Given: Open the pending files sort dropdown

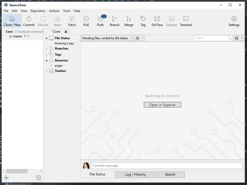Looking at the screenshot, I should click(x=107, y=38).
